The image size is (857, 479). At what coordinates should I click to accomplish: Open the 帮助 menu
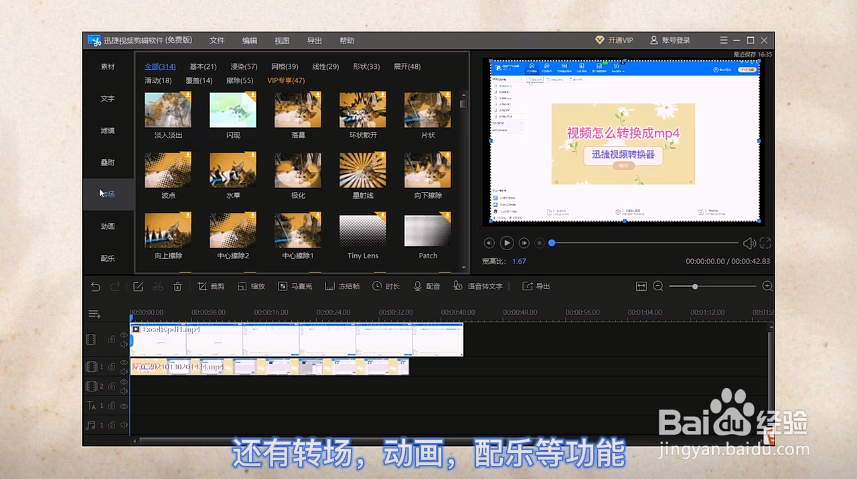pos(346,40)
